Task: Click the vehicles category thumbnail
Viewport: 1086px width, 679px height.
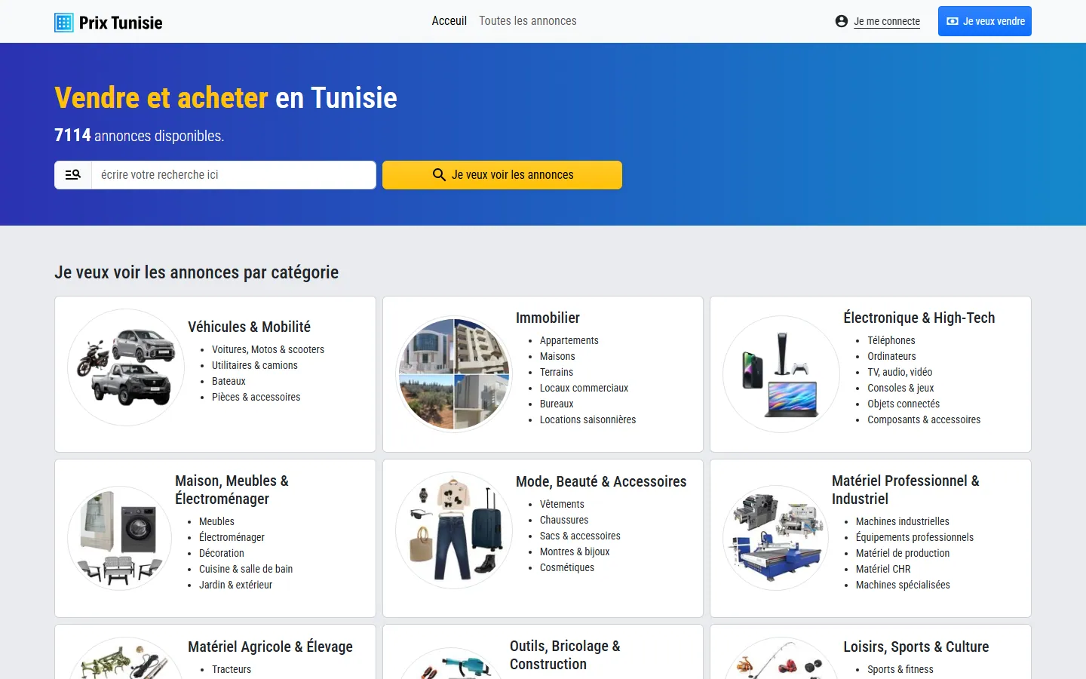Action: pos(126,367)
